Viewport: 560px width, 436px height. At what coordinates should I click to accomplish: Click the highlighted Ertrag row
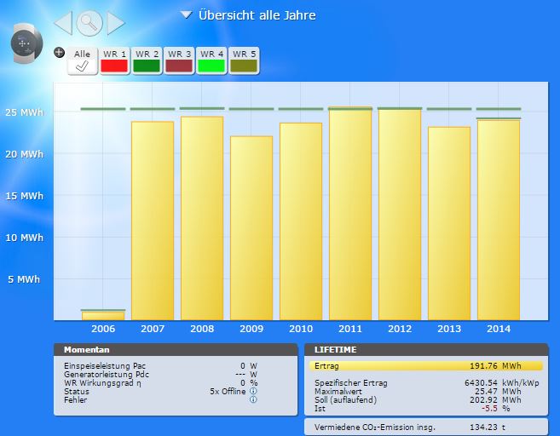(425, 365)
